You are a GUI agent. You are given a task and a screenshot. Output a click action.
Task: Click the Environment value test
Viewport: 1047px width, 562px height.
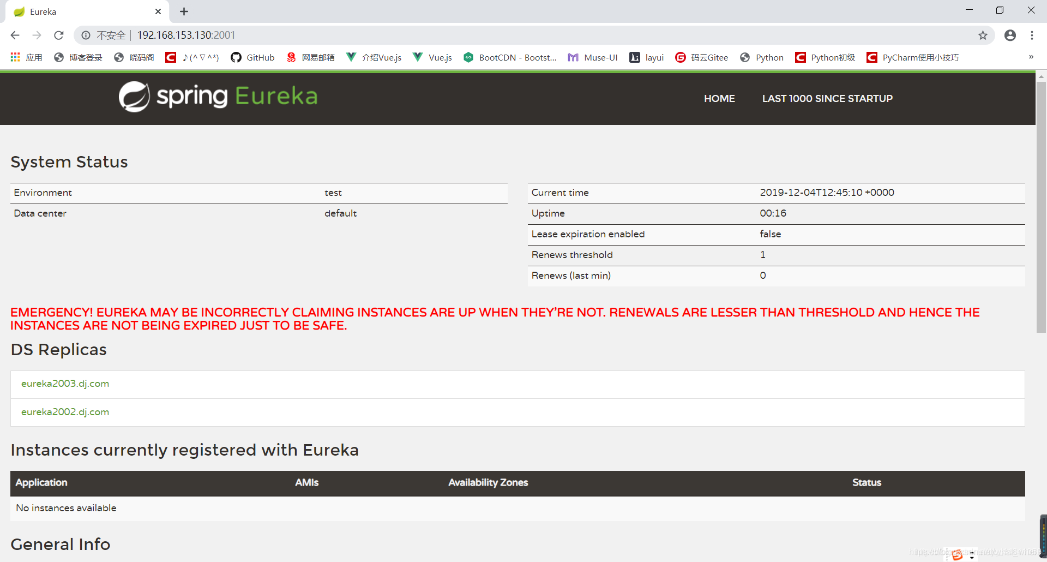point(333,193)
